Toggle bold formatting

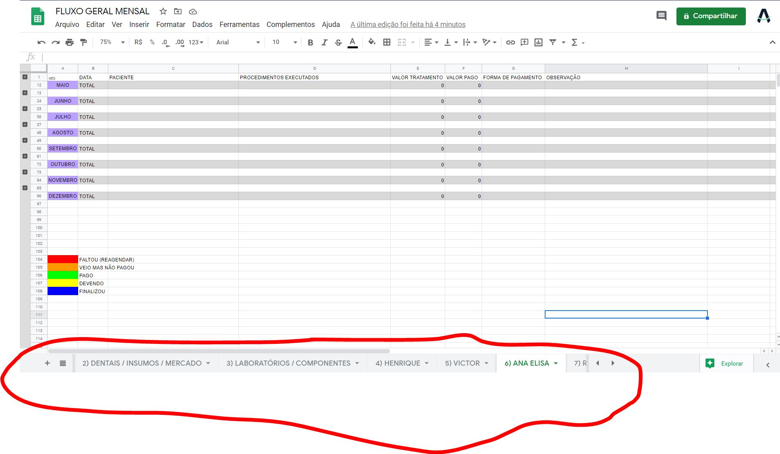pyautogui.click(x=310, y=42)
